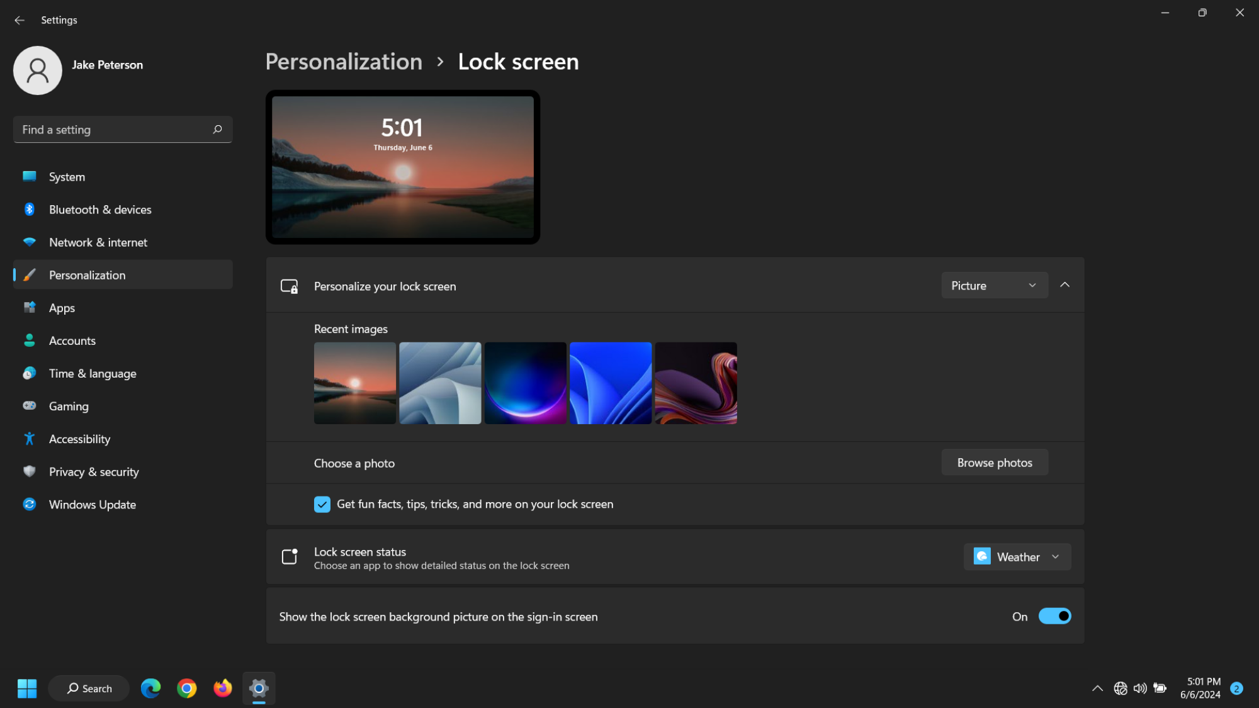Select the sunset landscape recent image thumbnail

point(354,383)
